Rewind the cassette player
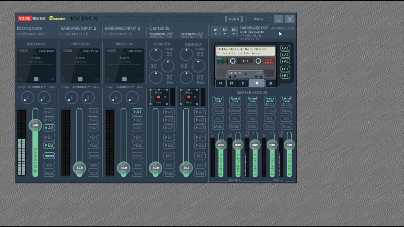Viewport: 404px width, 227px height. coord(220,83)
